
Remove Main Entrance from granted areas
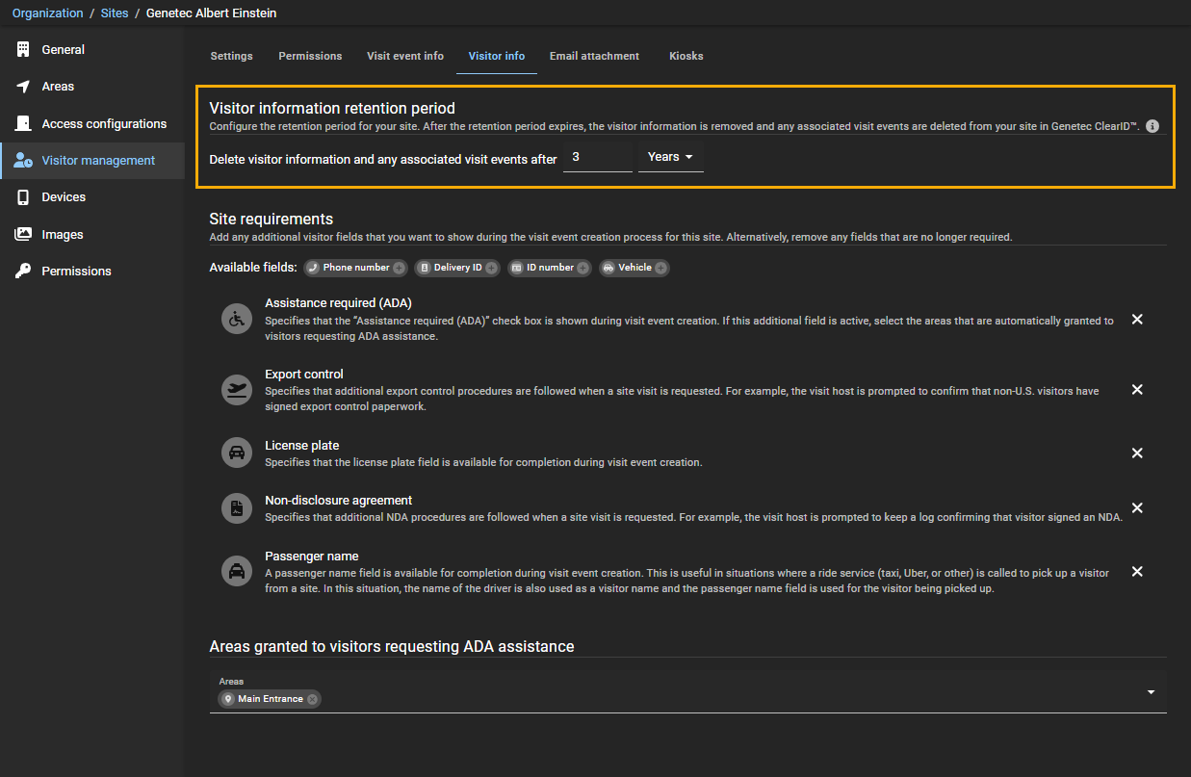[312, 699]
